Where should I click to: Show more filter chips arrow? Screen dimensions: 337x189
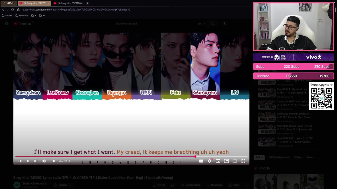click(320, 157)
